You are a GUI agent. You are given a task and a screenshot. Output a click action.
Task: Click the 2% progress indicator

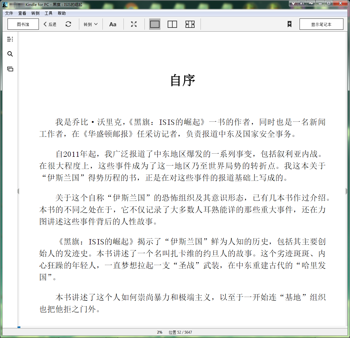[x=159, y=332]
